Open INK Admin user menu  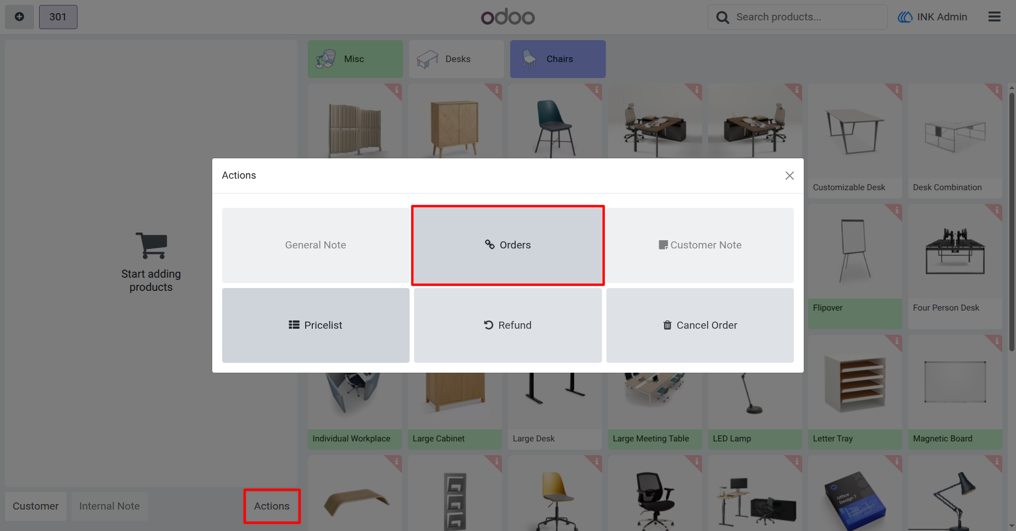point(932,17)
